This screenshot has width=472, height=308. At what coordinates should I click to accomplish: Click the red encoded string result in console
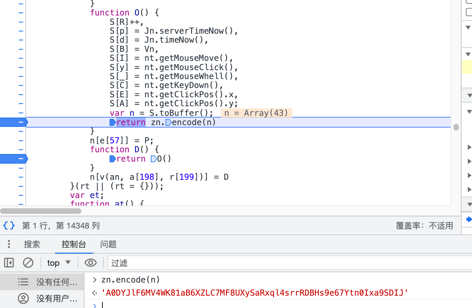pos(255,293)
